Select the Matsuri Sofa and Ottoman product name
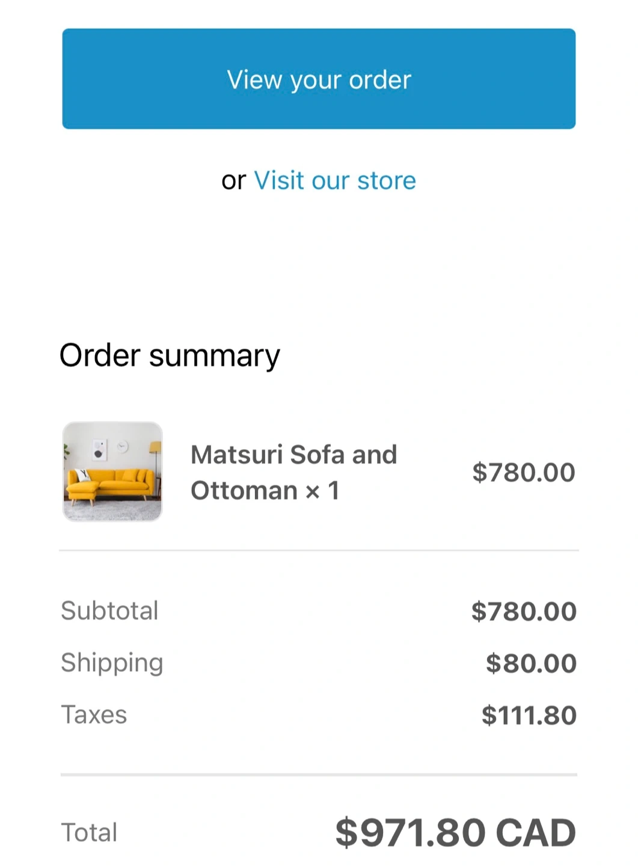This screenshot has width=638, height=866. coord(293,472)
